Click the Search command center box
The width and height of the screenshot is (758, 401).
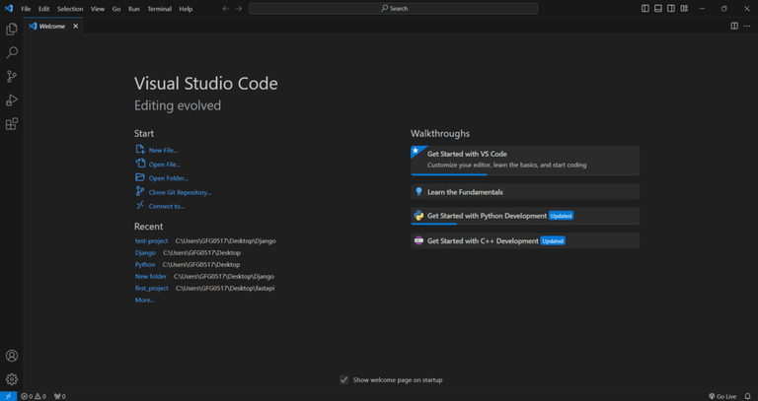393,9
